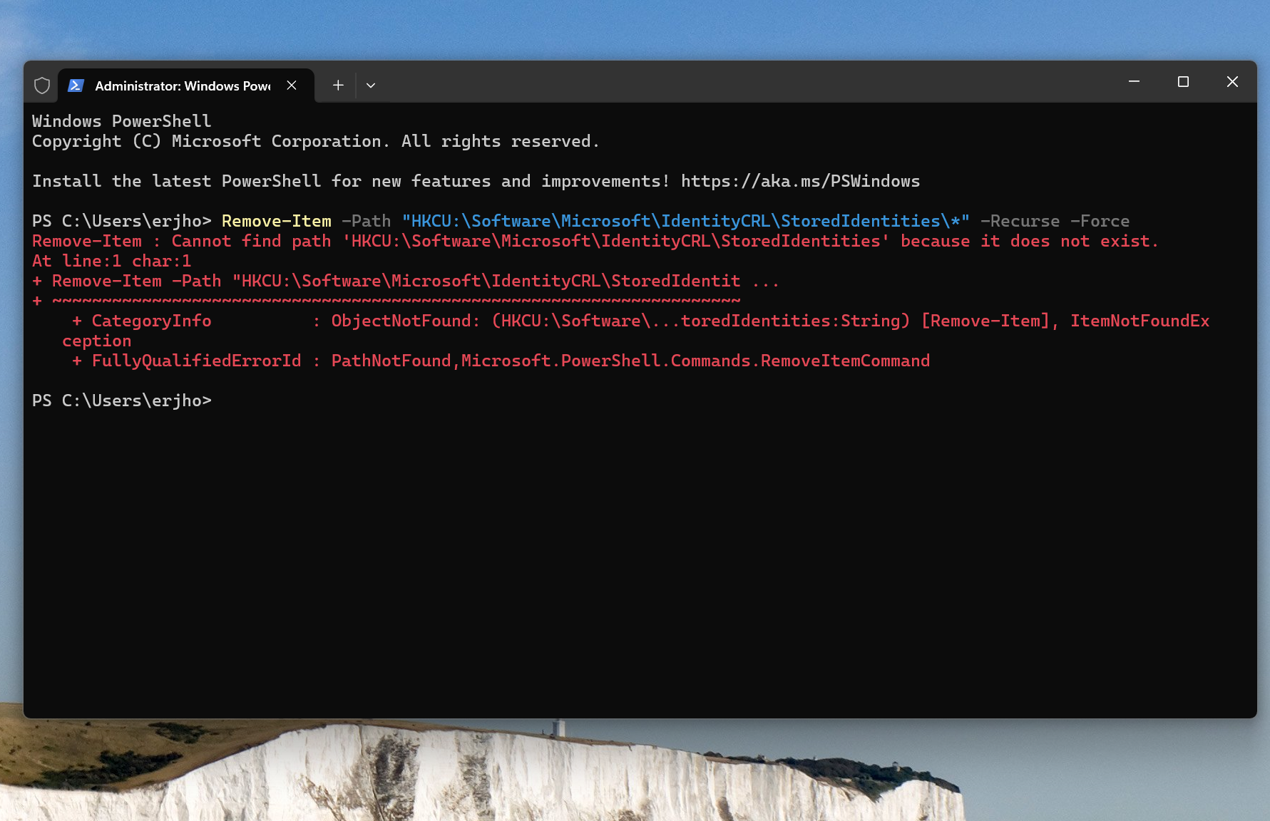The height and width of the screenshot is (821, 1270).
Task: Click the administrator shield icon in the title bar
Action: [42, 86]
